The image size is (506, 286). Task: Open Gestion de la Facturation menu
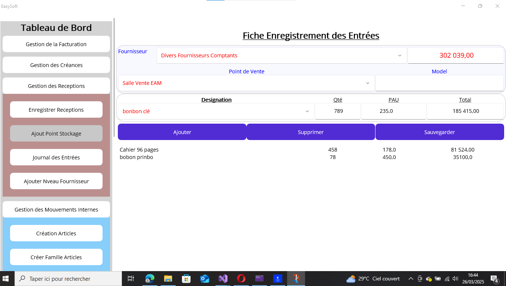click(56, 44)
